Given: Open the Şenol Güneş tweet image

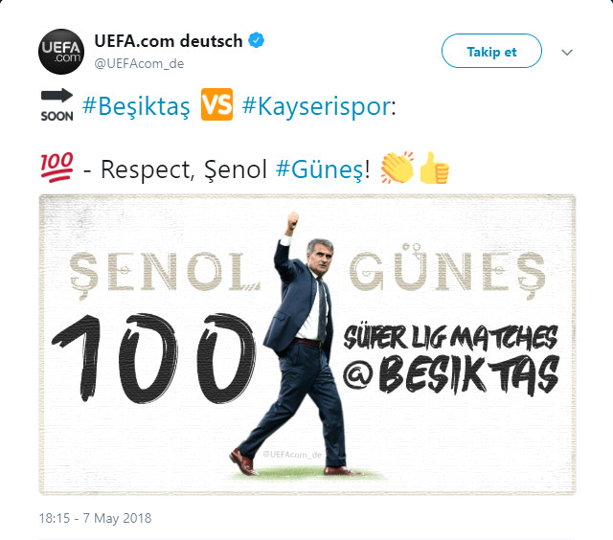Looking at the screenshot, I should (307, 345).
